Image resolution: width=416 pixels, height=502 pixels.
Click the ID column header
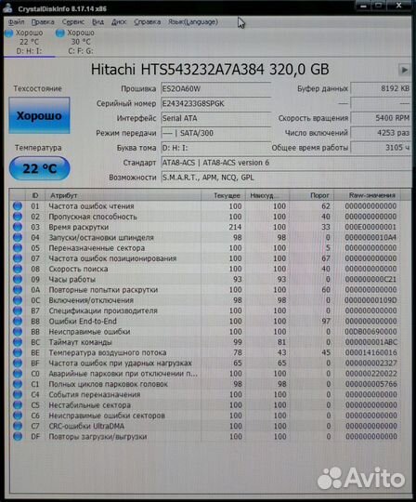35,195
